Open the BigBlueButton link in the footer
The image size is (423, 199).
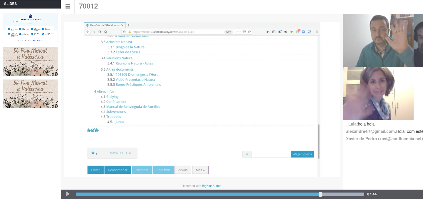click(211, 186)
